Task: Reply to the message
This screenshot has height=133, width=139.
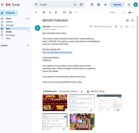Action: point(127,27)
